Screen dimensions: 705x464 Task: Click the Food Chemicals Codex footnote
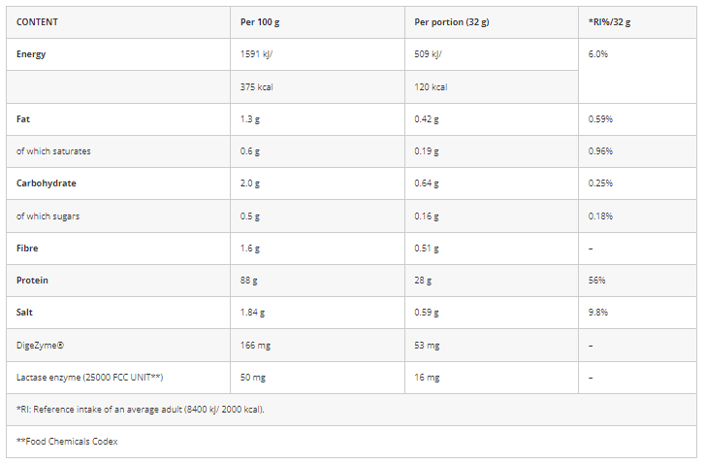pos(67,442)
